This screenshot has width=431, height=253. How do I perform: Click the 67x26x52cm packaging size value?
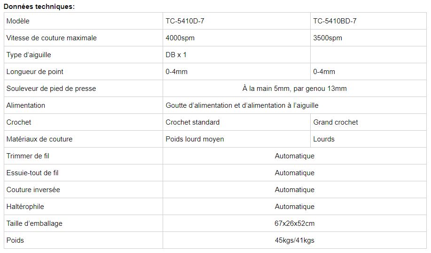point(294,223)
